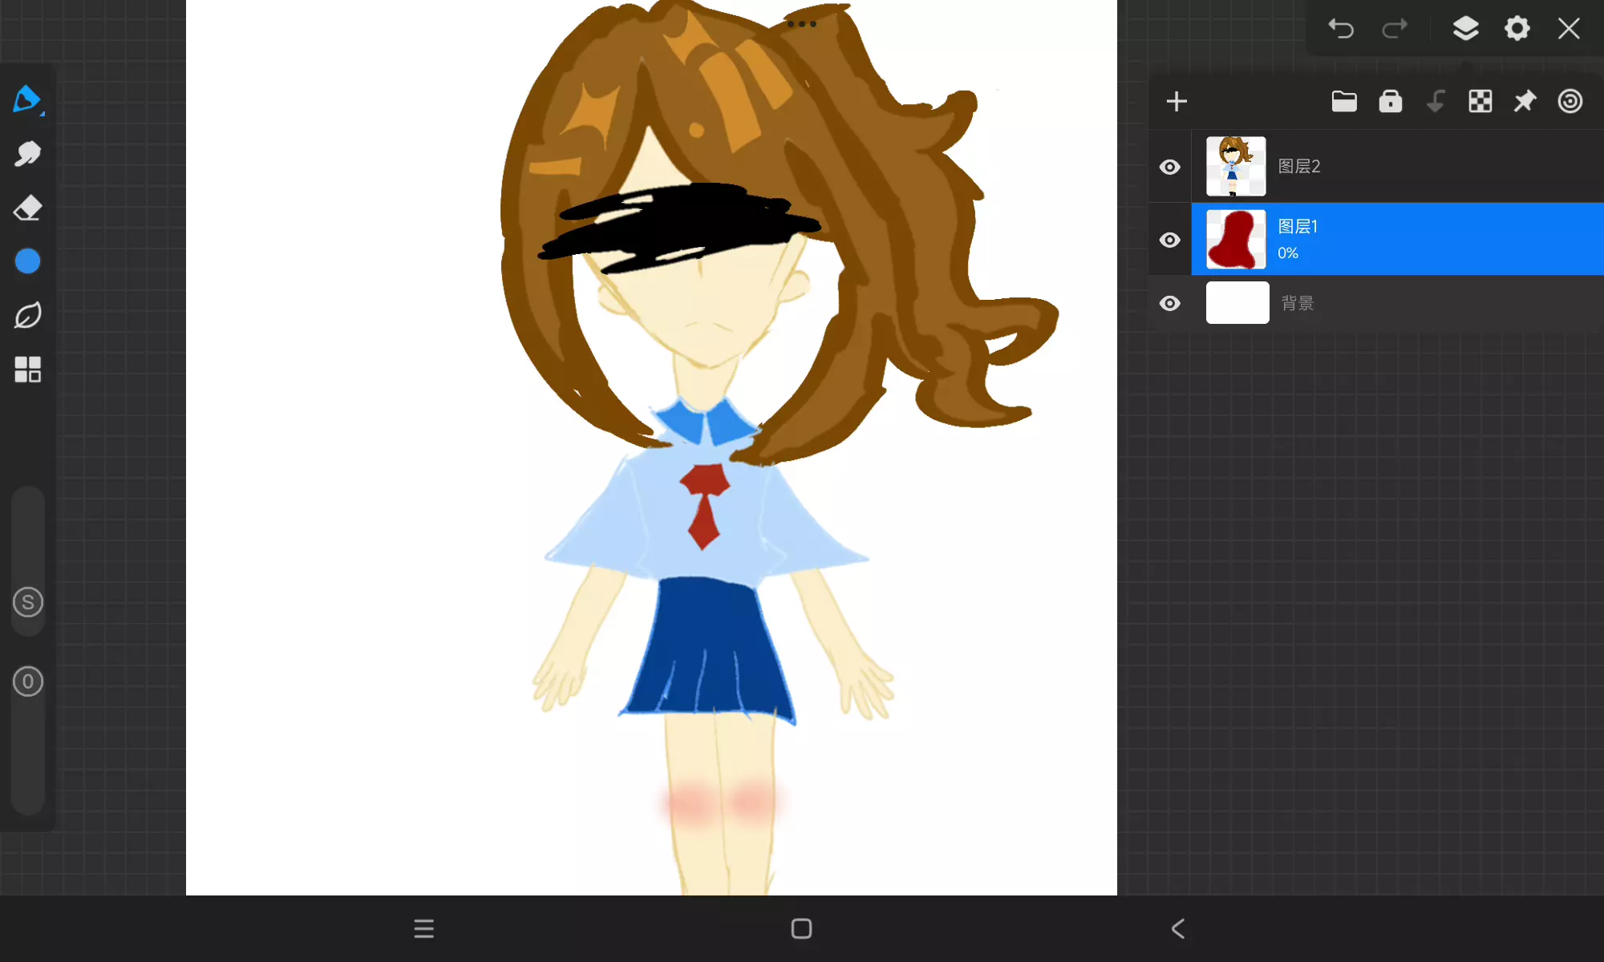Click the checkerboard alpha lock icon
The width and height of the screenshot is (1604, 962).
[x=1480, y=102]
